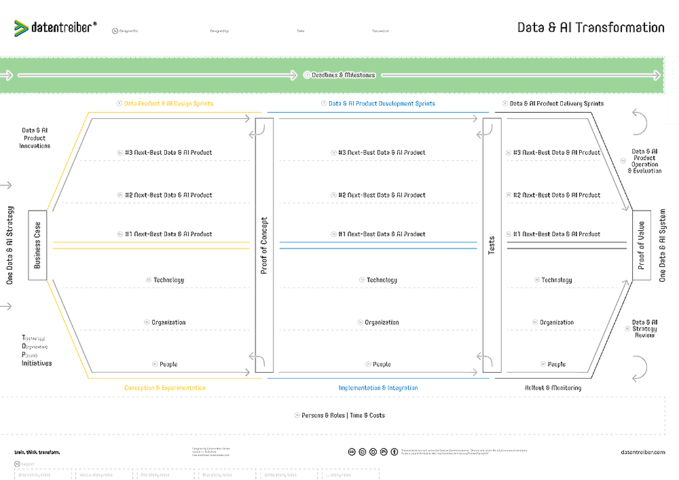Click the datentreiber logo arrow icon

(21, 28)
